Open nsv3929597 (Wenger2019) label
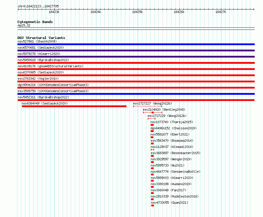This screenshot has width=263, height=217. click(x=171, y=159)
